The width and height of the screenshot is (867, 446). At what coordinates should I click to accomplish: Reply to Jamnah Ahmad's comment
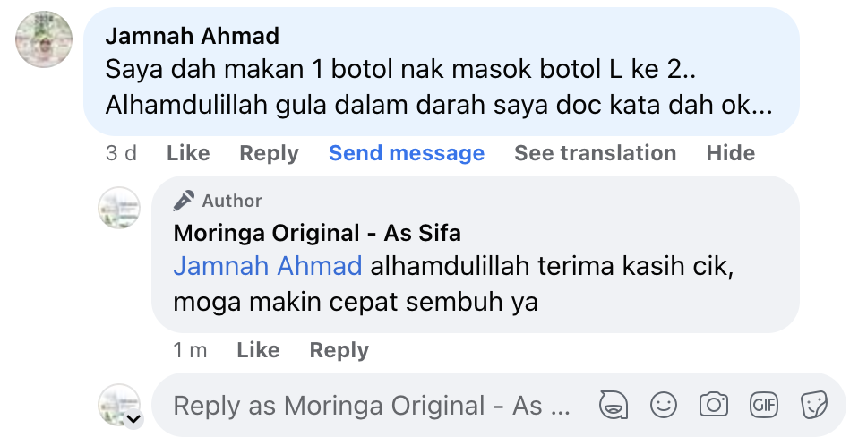(x=269, y=153)
